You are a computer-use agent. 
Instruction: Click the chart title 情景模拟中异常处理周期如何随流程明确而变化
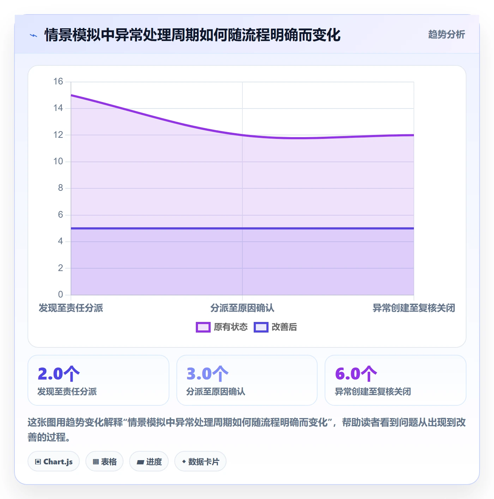(x=192, y=35)
